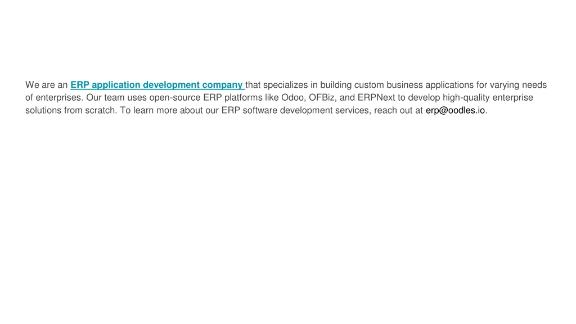Viewport: 576px width, 324px height.
Task: Click the words 'solutions from scratch'
Action: tap(71, 110)
